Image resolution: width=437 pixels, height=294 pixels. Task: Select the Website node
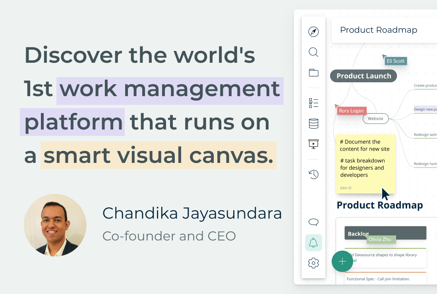pyautogui.click(x=375, y=118)
